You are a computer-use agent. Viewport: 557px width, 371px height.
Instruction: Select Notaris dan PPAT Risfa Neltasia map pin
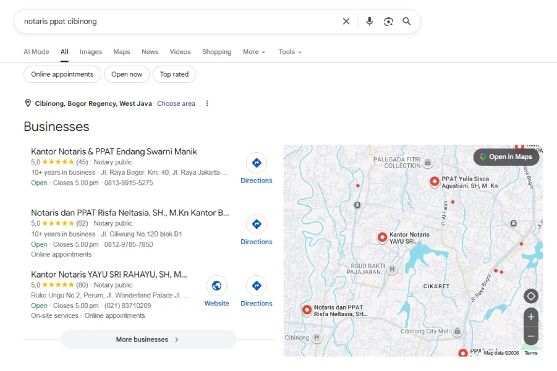[x=307, y=310]
